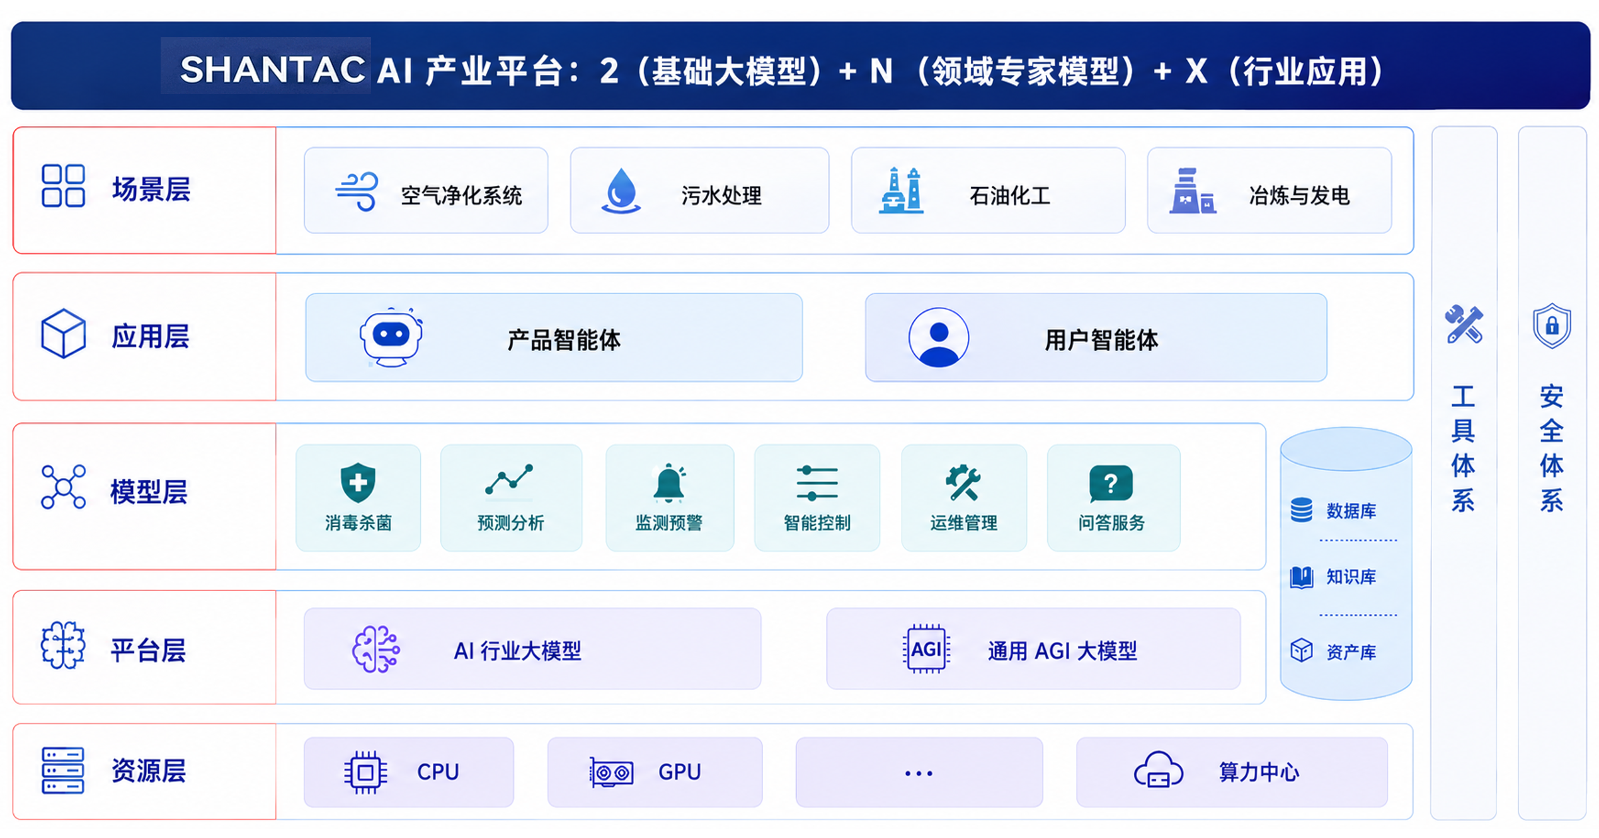This screenshot has height=838, width=1599.
Task: Click the network nodes icon beside 模型层
Action: (x=63, y=487)
